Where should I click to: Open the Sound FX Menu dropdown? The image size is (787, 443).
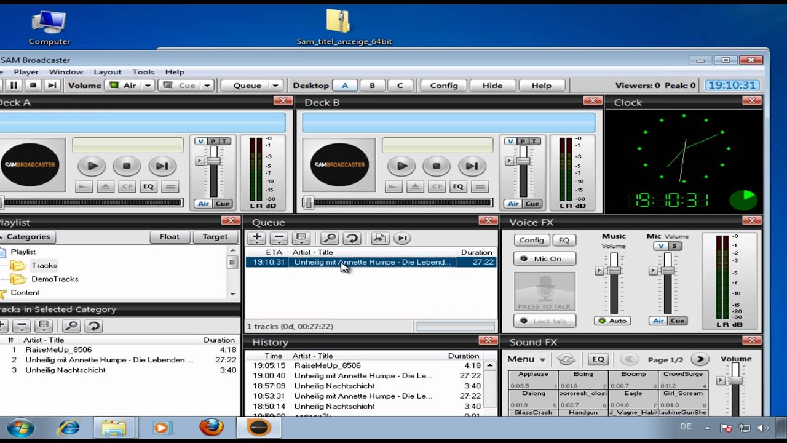[527, 359]
